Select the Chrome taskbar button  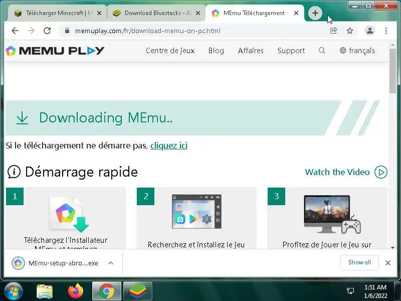107,291
